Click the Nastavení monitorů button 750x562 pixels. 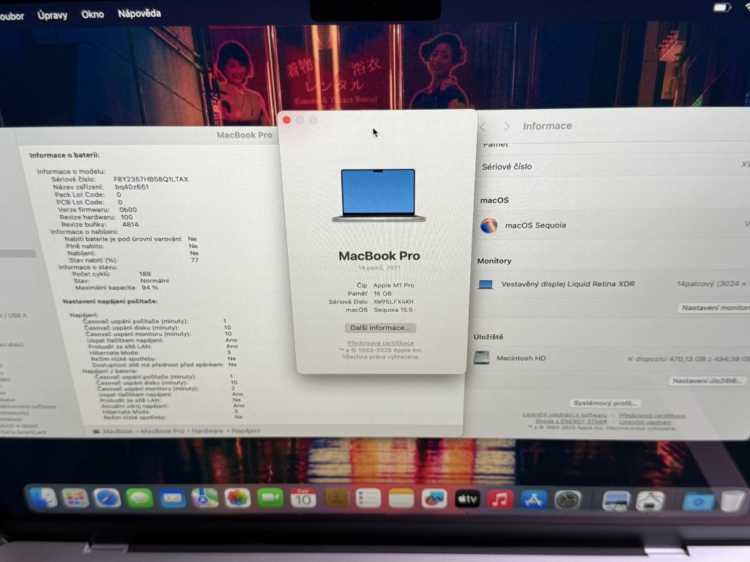pos(713,308)
